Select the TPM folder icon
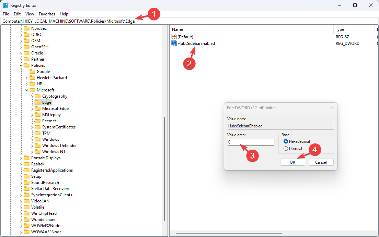The height and width of the screenshot is (237, 379). click(38, 133)
